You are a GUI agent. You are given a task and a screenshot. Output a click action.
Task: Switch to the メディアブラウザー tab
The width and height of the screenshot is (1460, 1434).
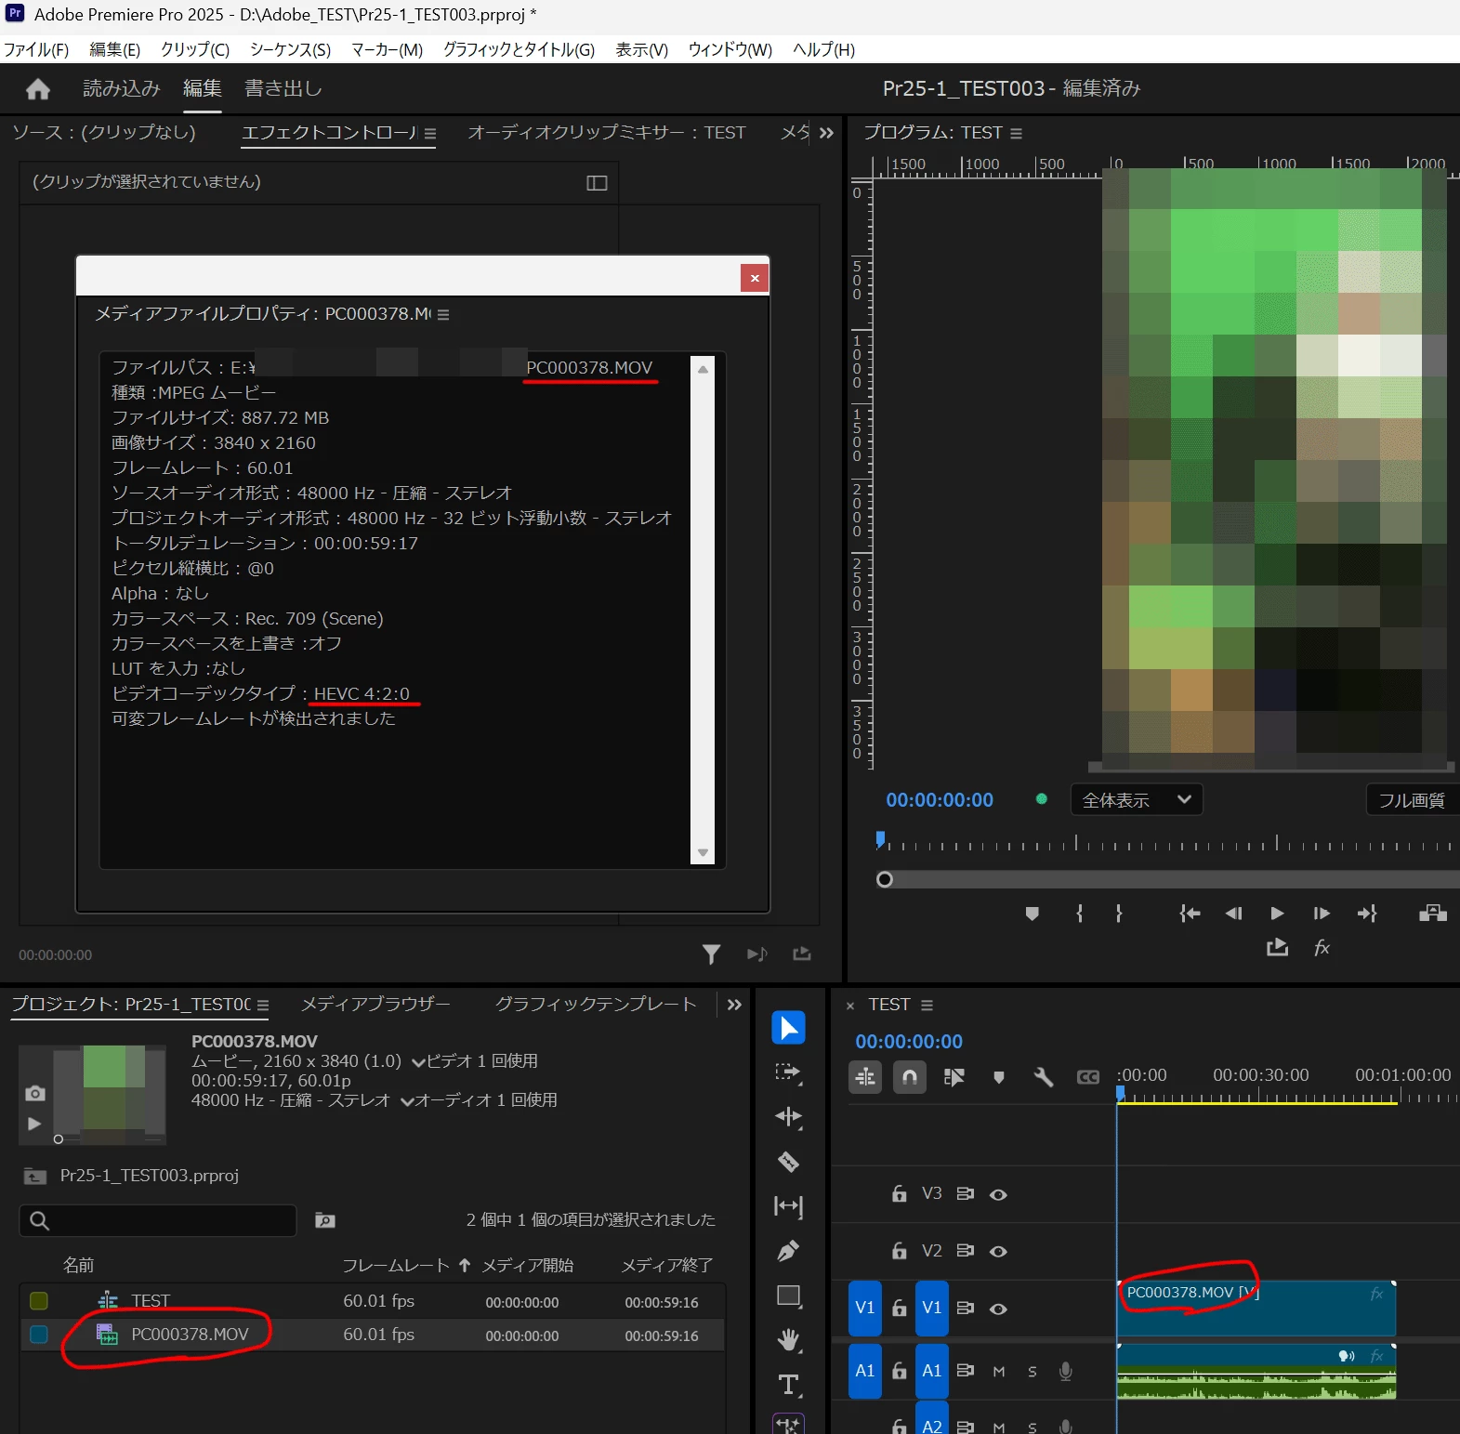[x=375, y=1004]
